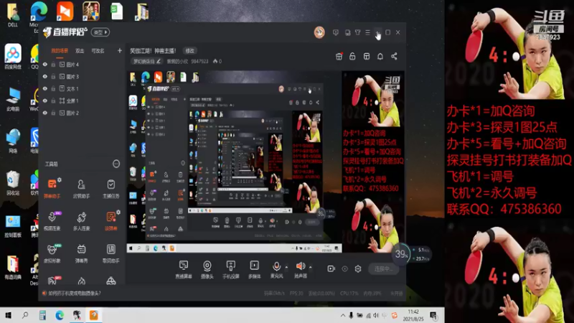Open Recycle Bin desktop icon
Image resolution: width=574 pixels, height=323 pixels.
[13, 182]
